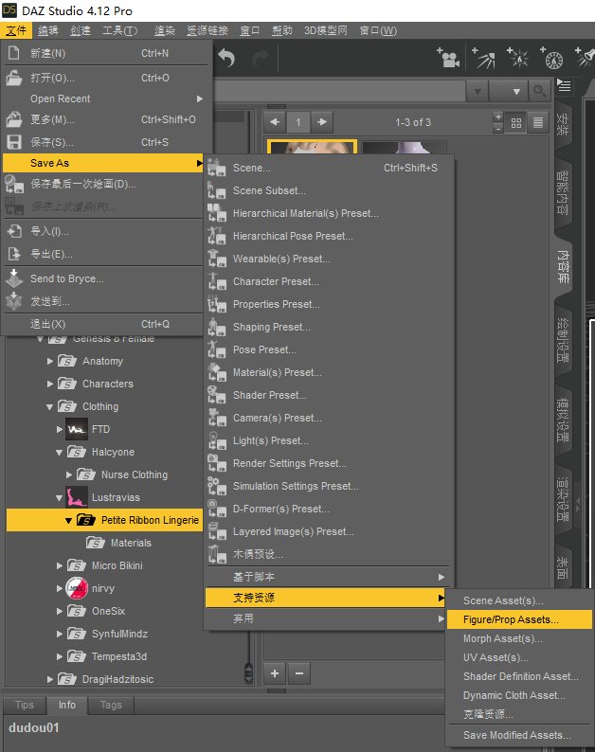The height and width of the screenshot is (752, 595).
Task: Click the Wearable(s) Preset shirt icon
Action: click(216, 259)
